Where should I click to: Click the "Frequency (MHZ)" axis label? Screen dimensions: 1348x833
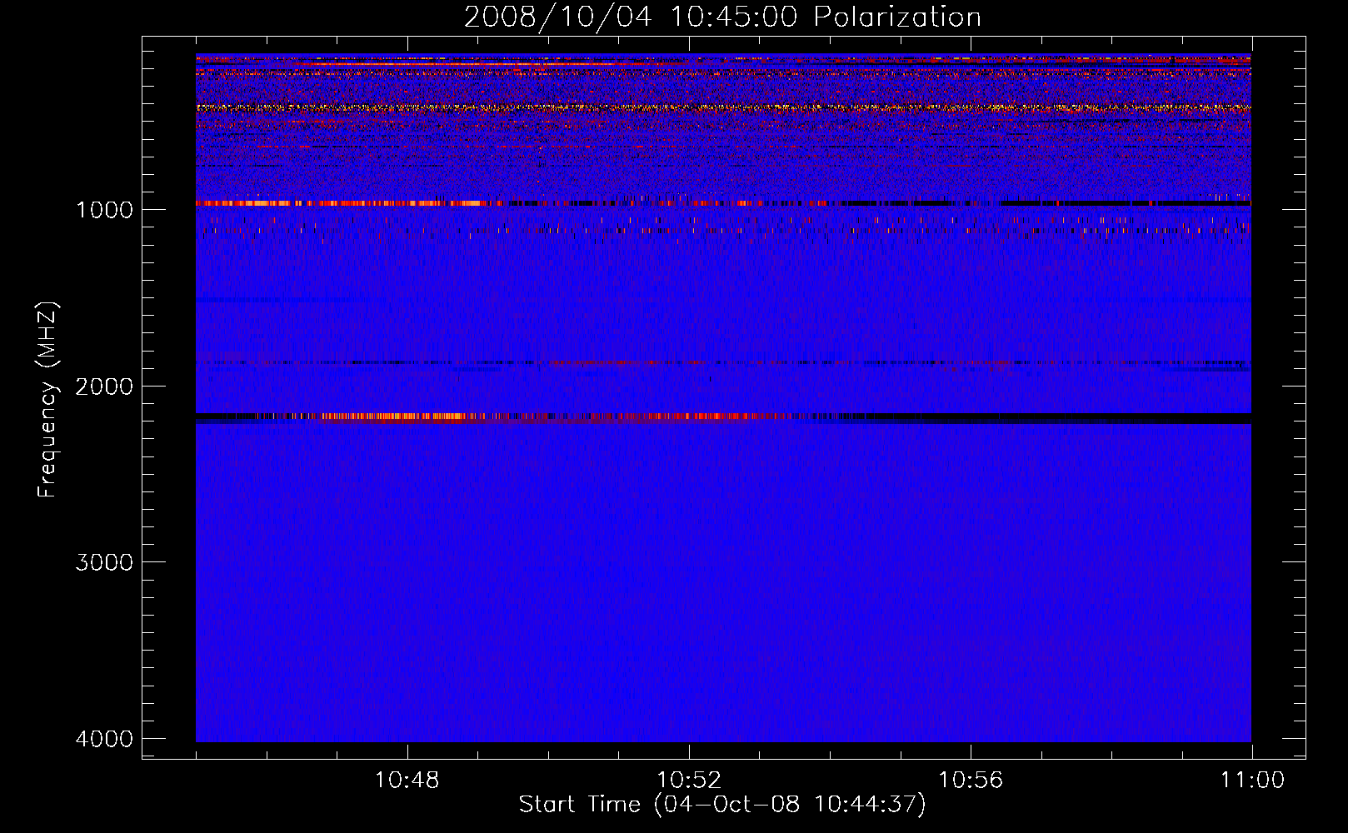pos(47,400)
